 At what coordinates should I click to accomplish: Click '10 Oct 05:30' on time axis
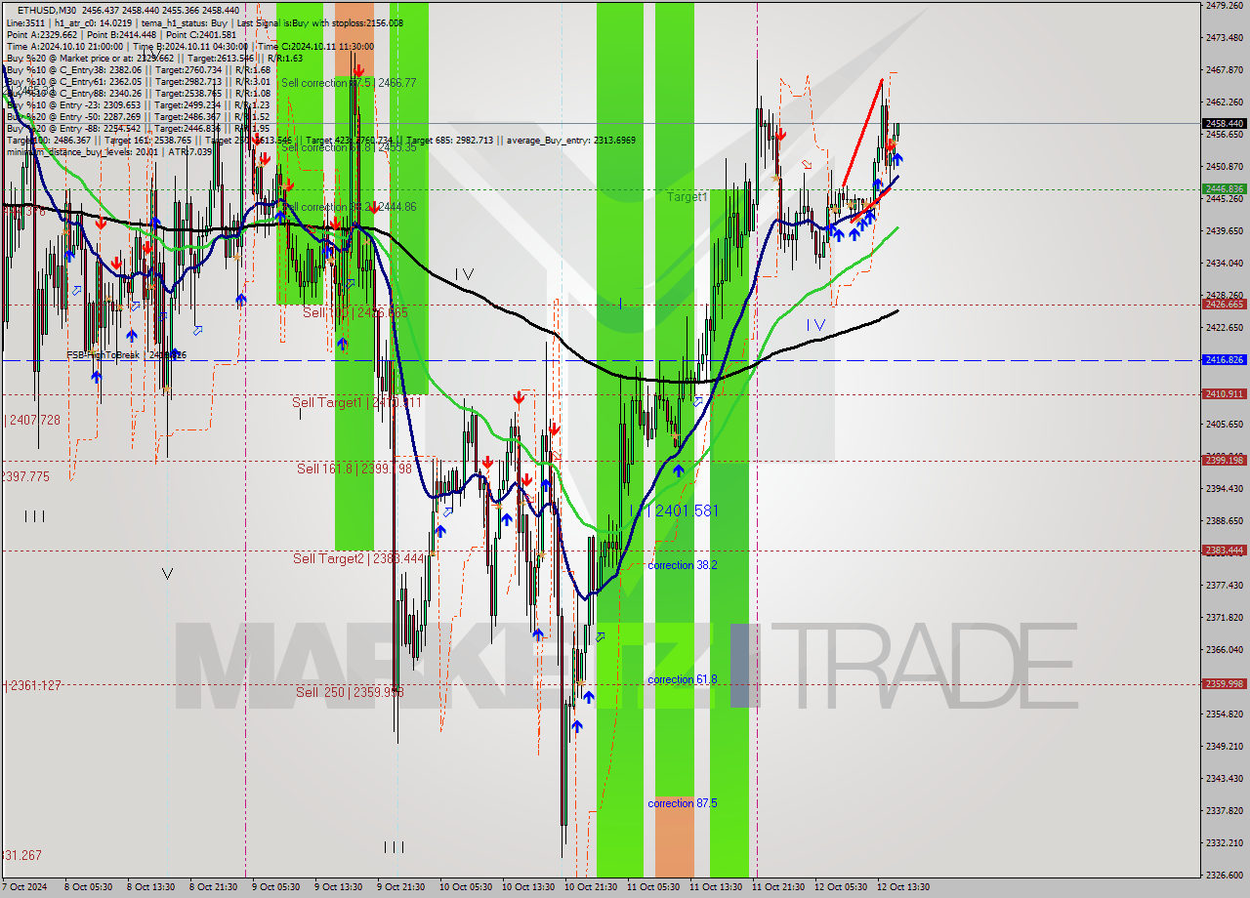(465, 887)
